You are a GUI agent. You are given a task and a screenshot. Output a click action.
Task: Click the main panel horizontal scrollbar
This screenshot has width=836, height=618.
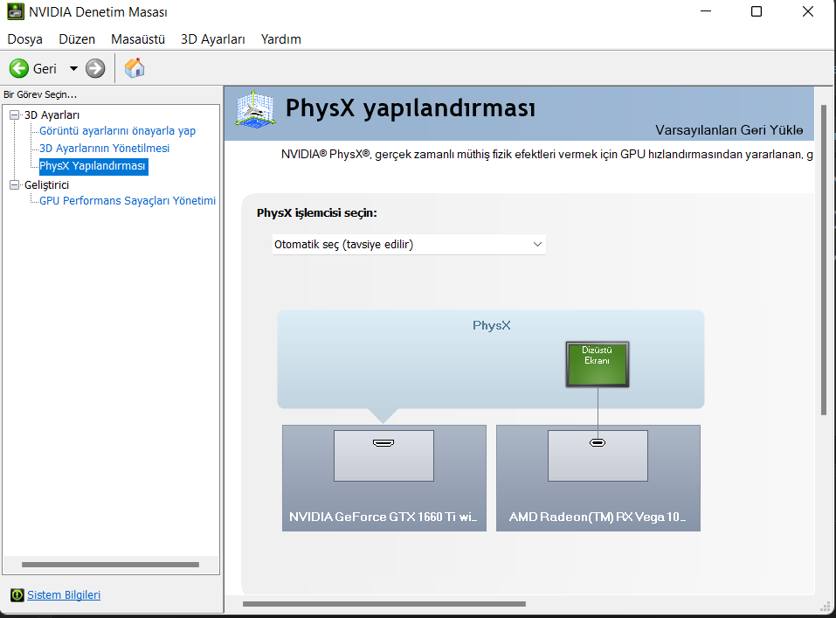pyautogui.click(x=383, y=604)
